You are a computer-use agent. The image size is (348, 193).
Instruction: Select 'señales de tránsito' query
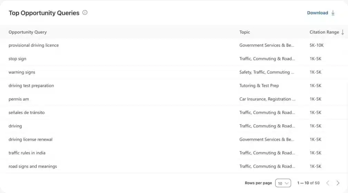pyautogui.click(x=26, y=113)
